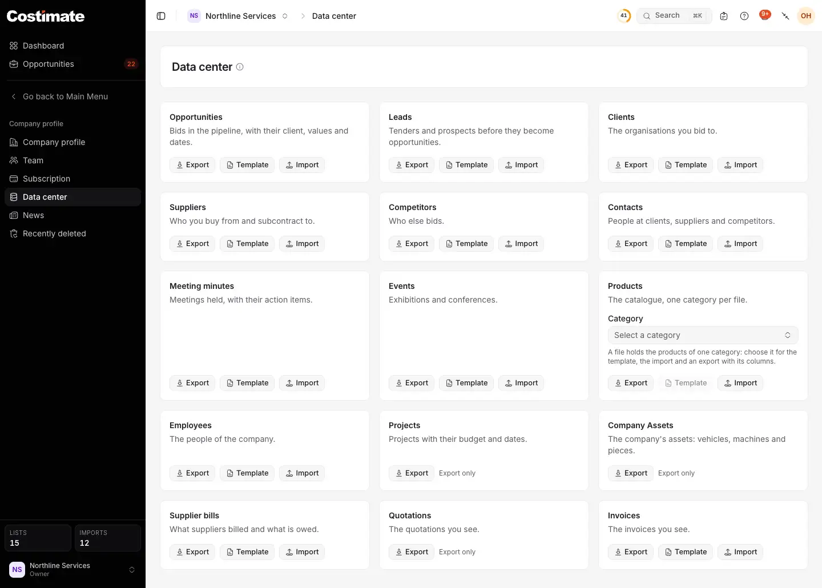Open the 41 progress ring indicator
The width and height of the screenshot is (822, 588).
point(624,16)
